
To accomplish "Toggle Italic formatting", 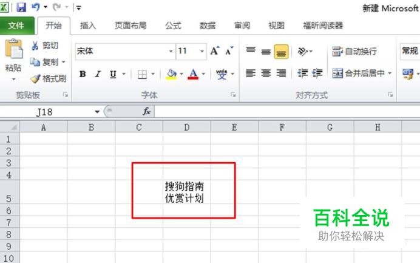I will (x=98, y=73).
